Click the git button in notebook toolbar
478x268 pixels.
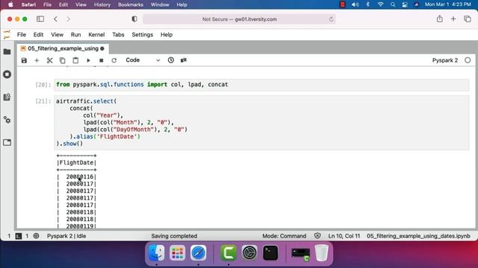tap(184, 60)
